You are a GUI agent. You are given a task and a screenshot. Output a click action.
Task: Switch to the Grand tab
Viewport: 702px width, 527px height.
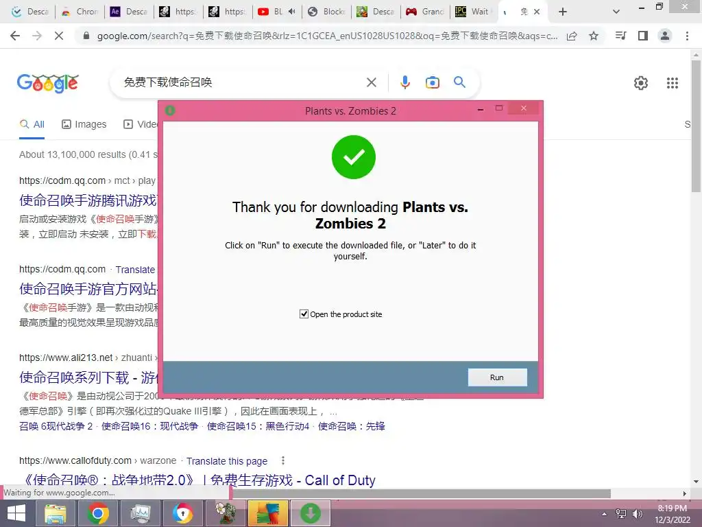coord(425,12)
